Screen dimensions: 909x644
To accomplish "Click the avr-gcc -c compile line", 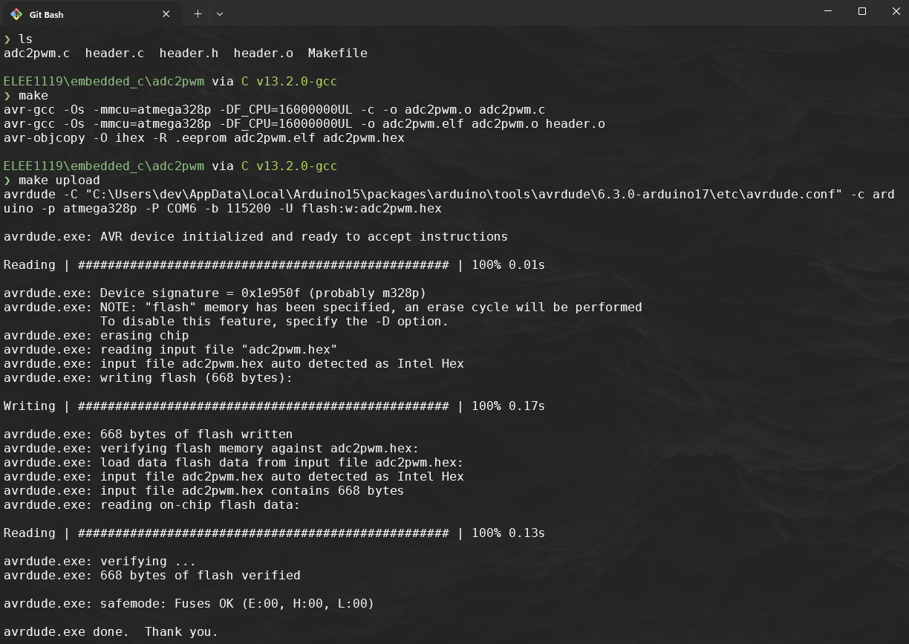I will click(275, 110).
